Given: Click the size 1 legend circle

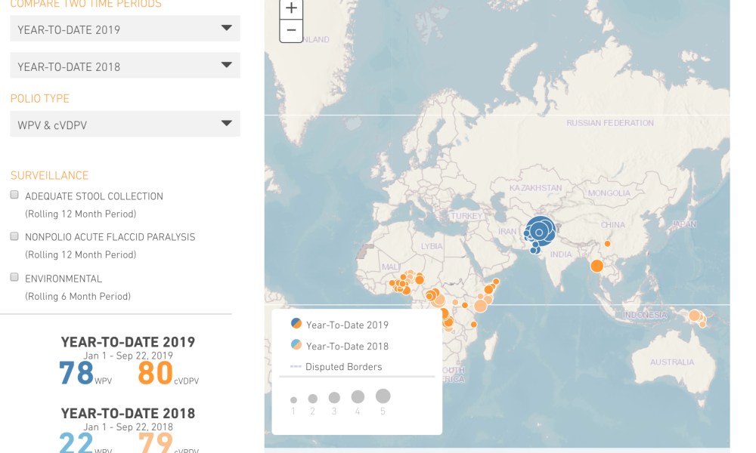Looking at the screenshot, I should 293,400.
